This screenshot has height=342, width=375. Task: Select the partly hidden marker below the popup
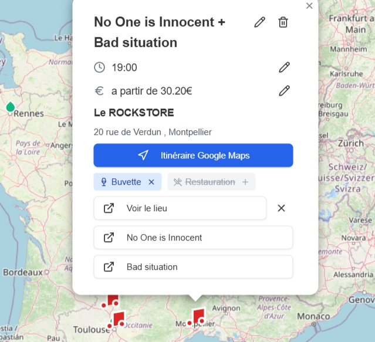click(x=110, y=301)
